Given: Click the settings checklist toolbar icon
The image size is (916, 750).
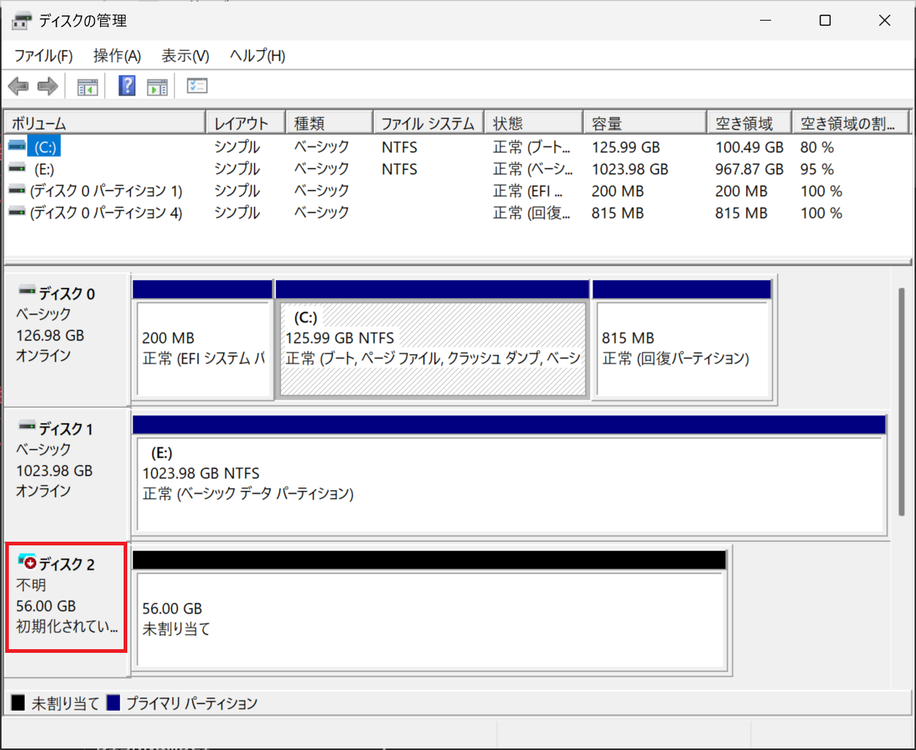Looking at the screenshot, I should coord(197,86).
